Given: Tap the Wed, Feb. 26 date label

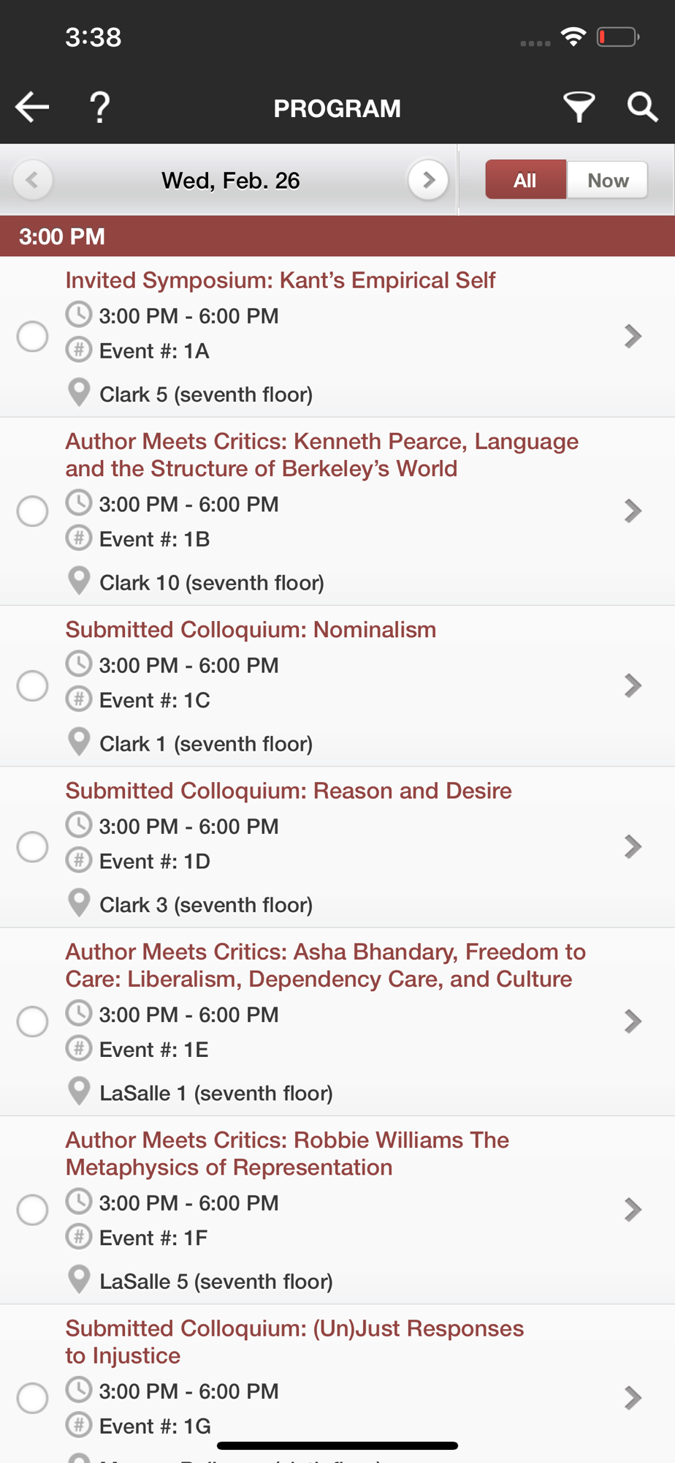Looking at the screenshot, I should click(x=231, y=181).
